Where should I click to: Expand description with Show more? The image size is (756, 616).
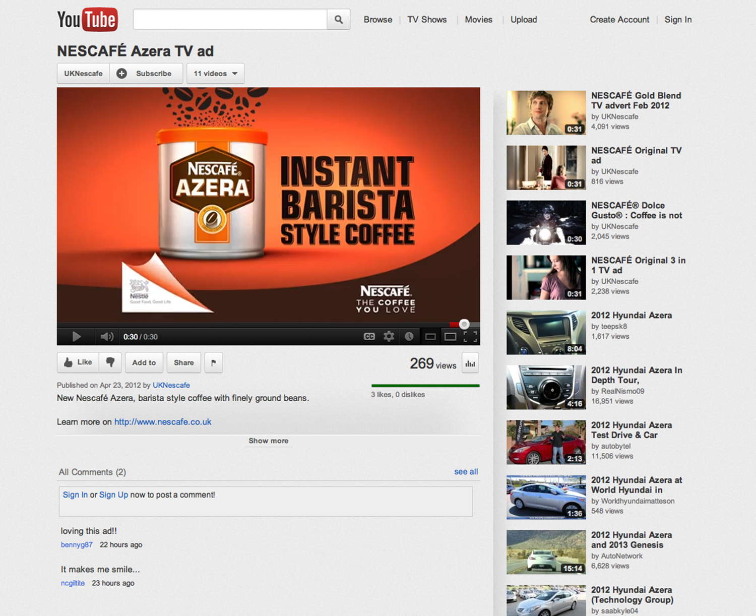coord(269,441)
